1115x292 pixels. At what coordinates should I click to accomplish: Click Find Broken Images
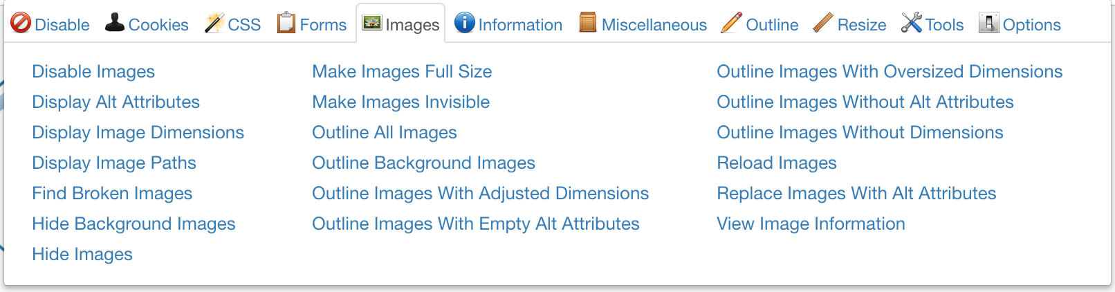click(112, 193)
